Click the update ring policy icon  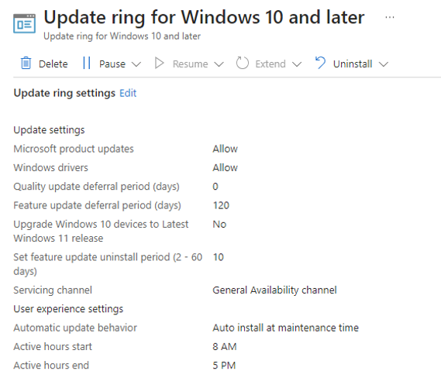point(25,23)
